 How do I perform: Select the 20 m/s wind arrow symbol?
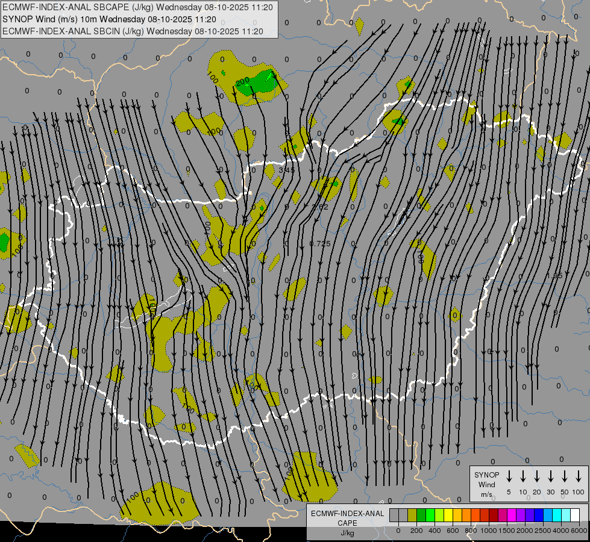click(x=536, y=476)
